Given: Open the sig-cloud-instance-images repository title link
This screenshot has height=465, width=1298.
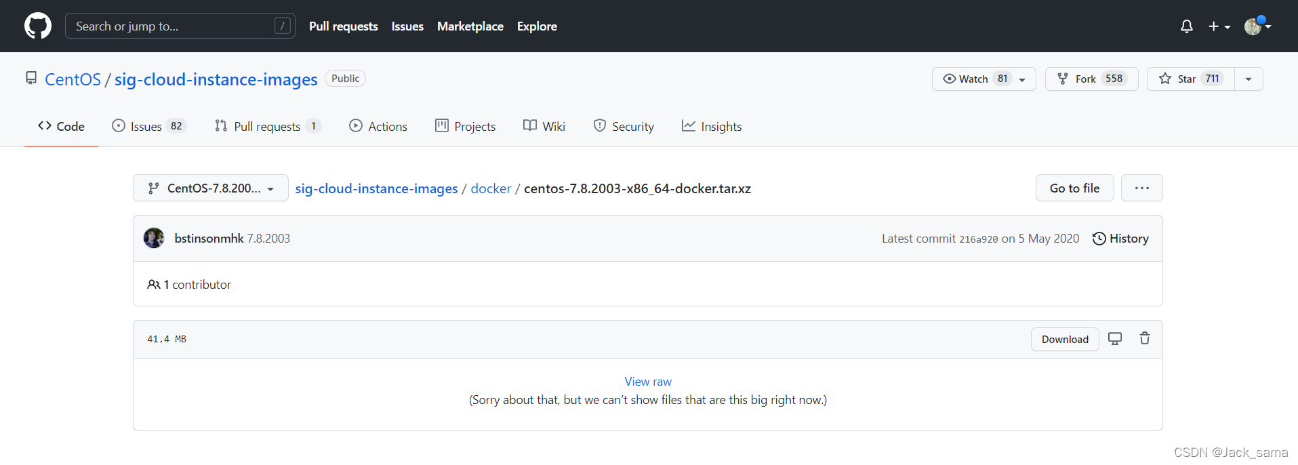Looking at the screenshot, I should coord(216,79).
